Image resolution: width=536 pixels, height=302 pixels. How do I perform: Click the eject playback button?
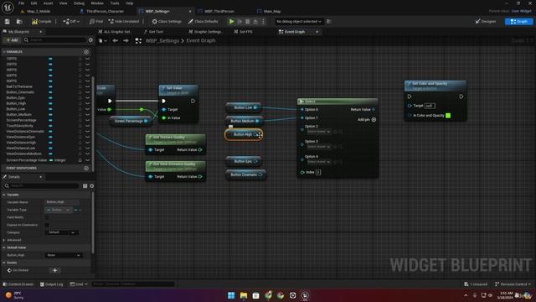[x=255, y=22]
